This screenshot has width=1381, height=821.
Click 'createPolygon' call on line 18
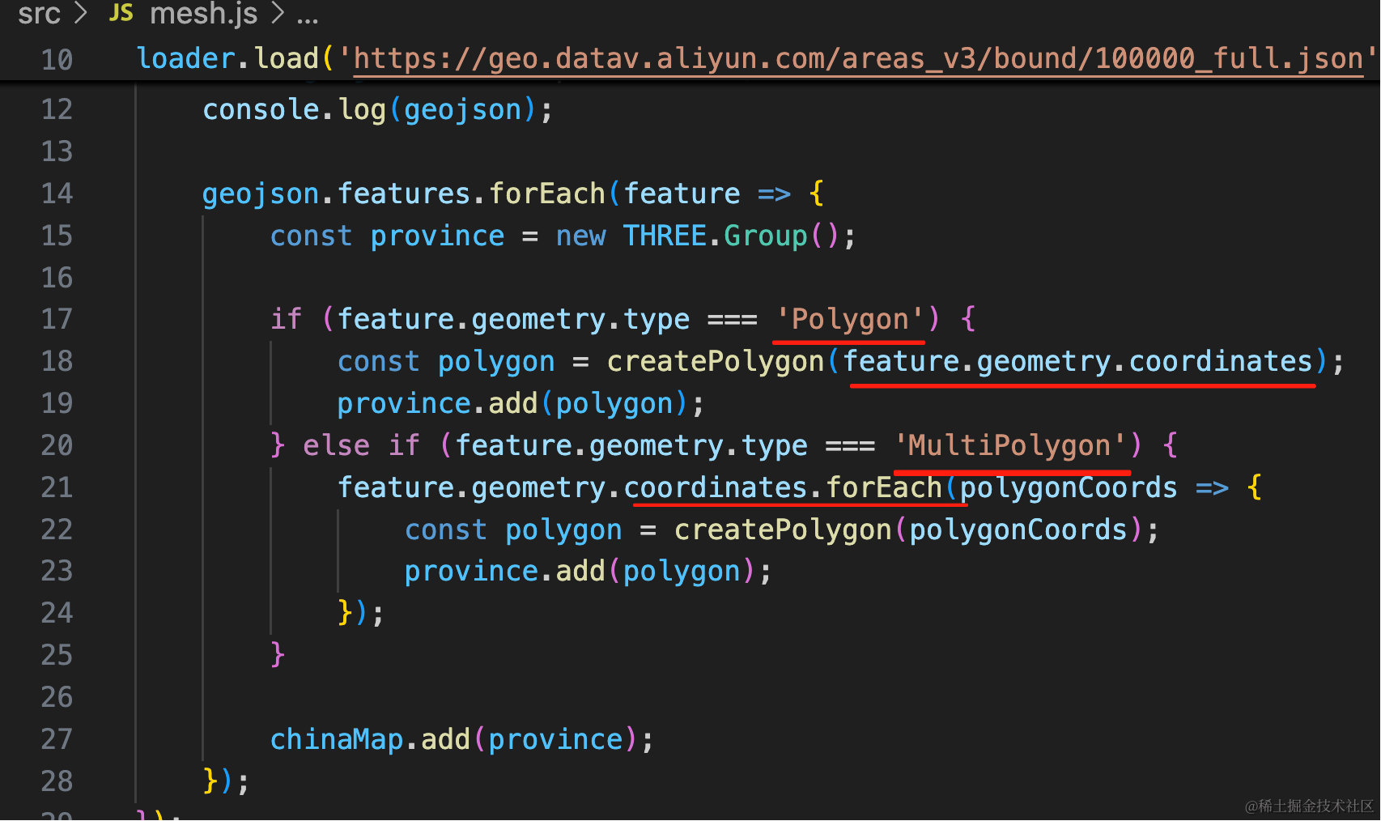(716, 361)
